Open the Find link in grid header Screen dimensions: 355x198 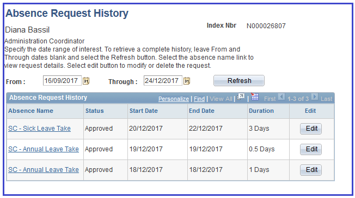[x=199, y=99]
